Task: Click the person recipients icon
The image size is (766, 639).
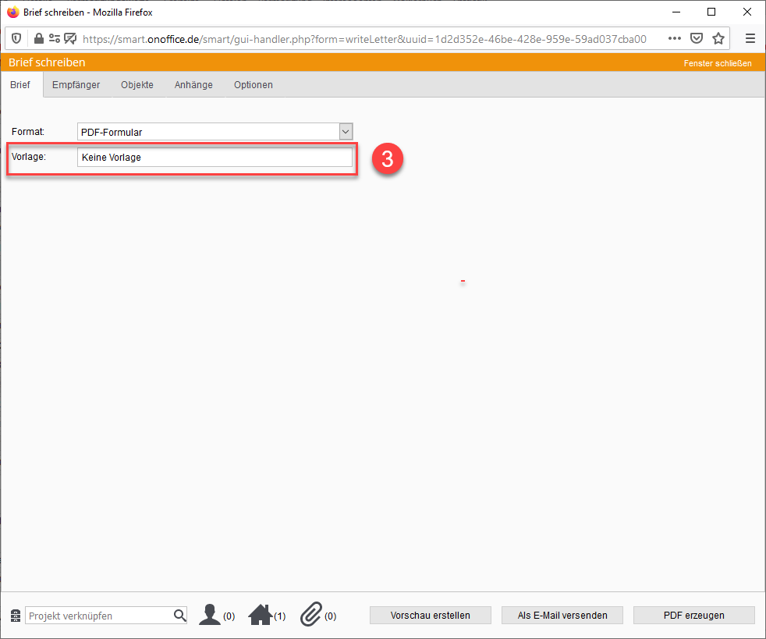Action: 210,615
